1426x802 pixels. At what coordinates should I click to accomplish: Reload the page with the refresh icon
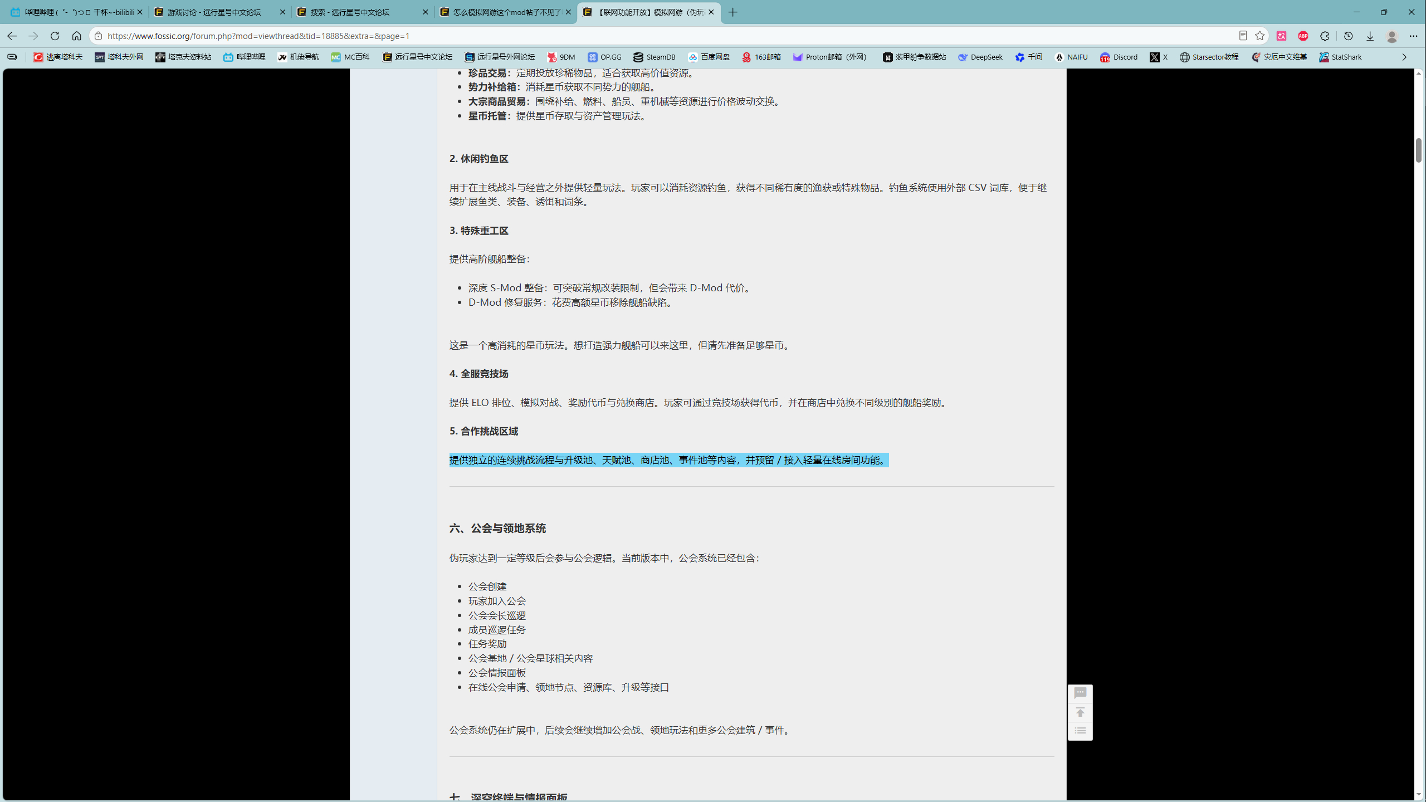[55, 36]
